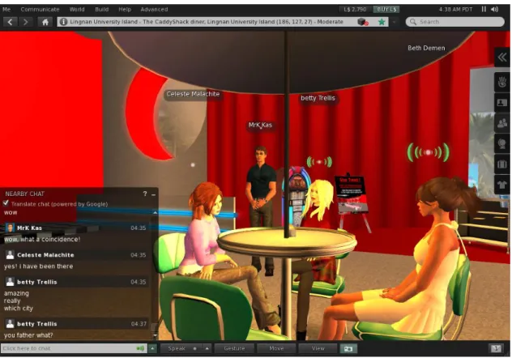The height and width of the screenshot is (358, 512).
Task: Click the jukebox behind the table
Action: (297, 196)
